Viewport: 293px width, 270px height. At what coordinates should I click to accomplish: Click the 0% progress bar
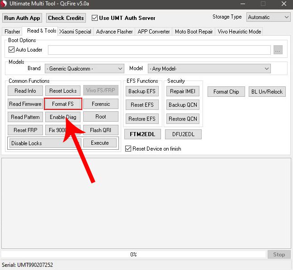coord(133,254)
